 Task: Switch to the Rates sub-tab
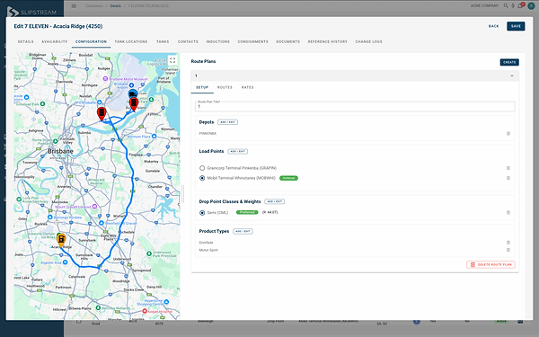[x=248, y=87]
